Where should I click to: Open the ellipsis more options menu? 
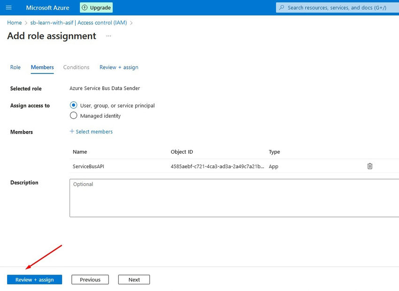pos(109,36)
